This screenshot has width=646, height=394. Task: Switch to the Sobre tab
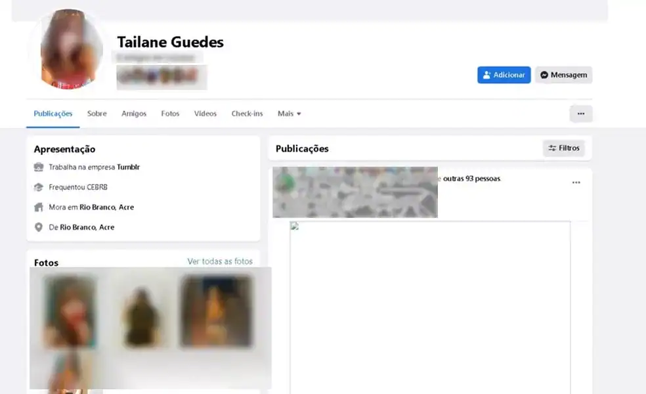click(x=97, y=114)
